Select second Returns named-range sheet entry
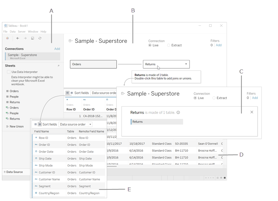Image resolution: width=278 pixels, height=201 pixels. coord(13,119)
